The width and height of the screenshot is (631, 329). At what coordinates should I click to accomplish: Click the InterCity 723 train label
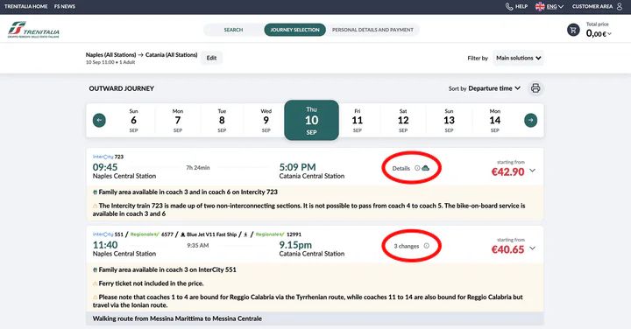click(108, 157)
